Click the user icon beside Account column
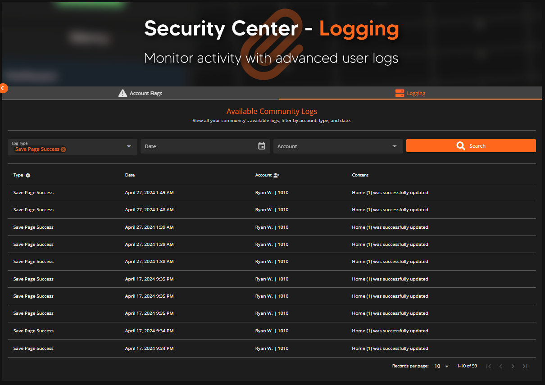 (x=277, y=175)
